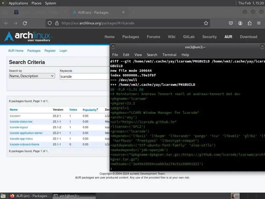Image resolution: width=265 pixels, height=199 pixels.
Task: Open the lcarsde-logout package link
Action: pos(19,127)
